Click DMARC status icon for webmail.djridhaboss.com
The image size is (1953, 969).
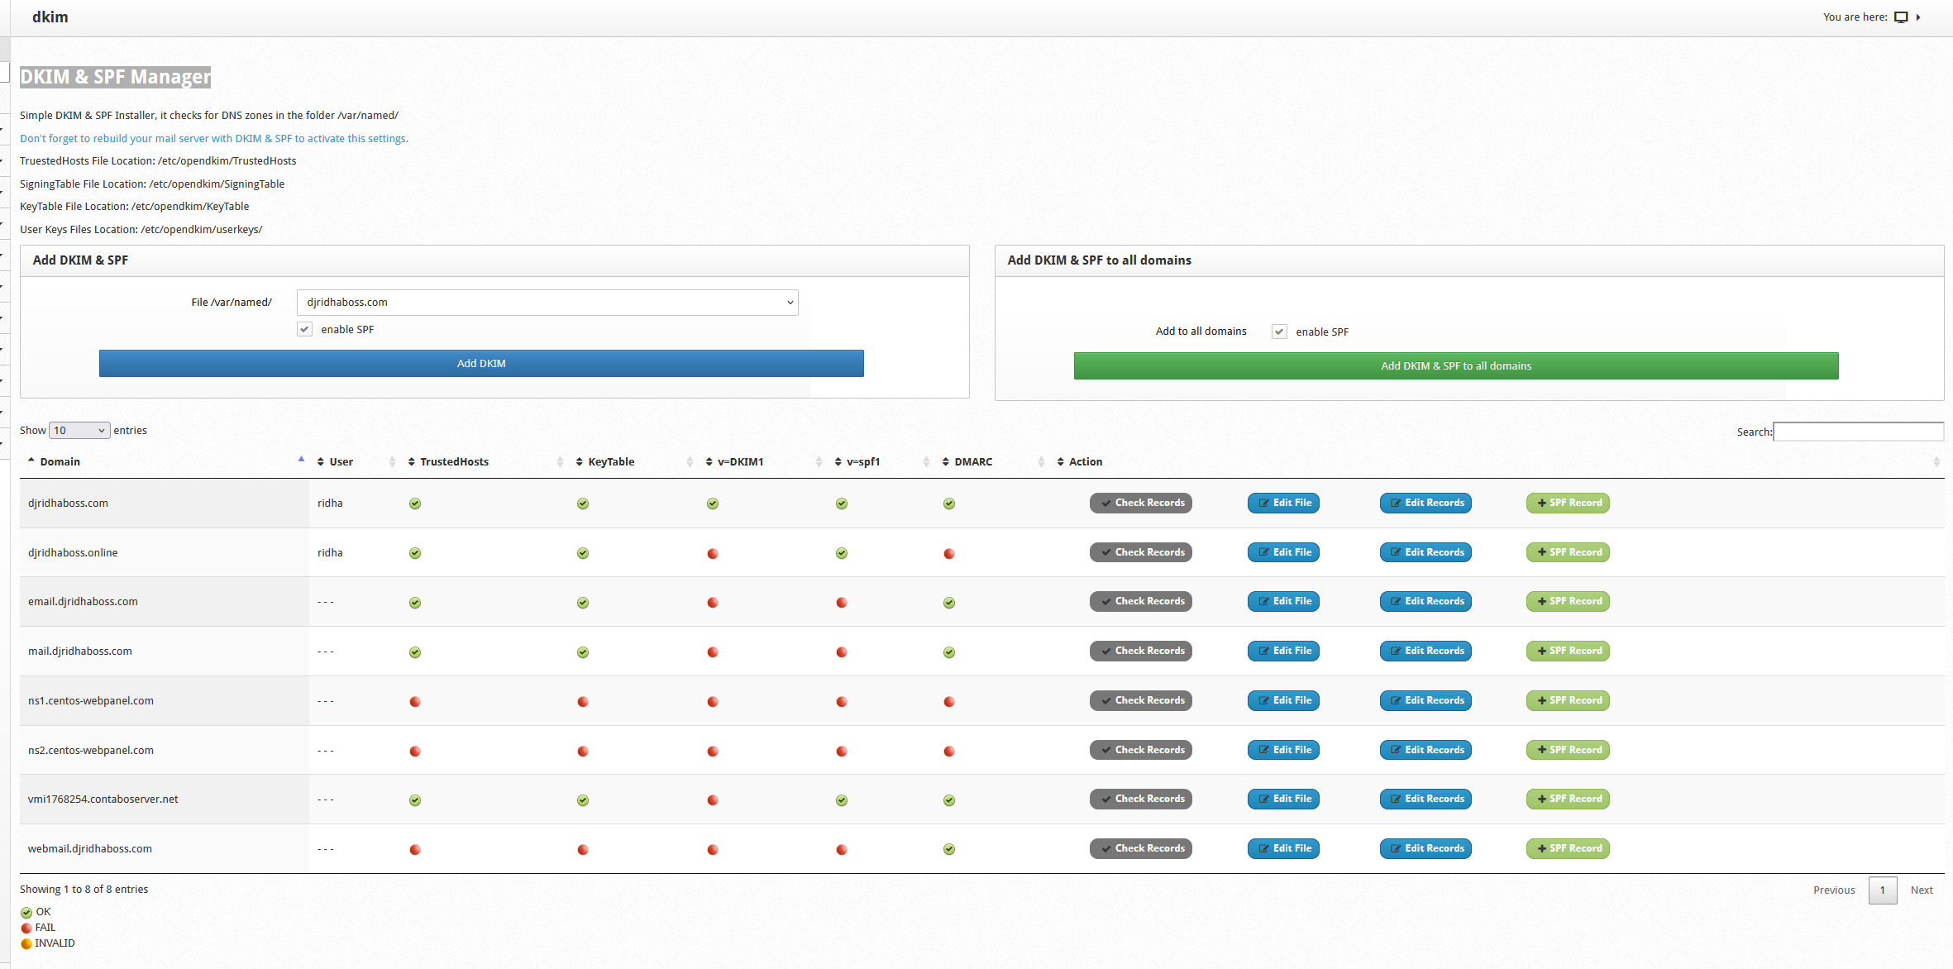pyautogui.click(x=949, y=849)
